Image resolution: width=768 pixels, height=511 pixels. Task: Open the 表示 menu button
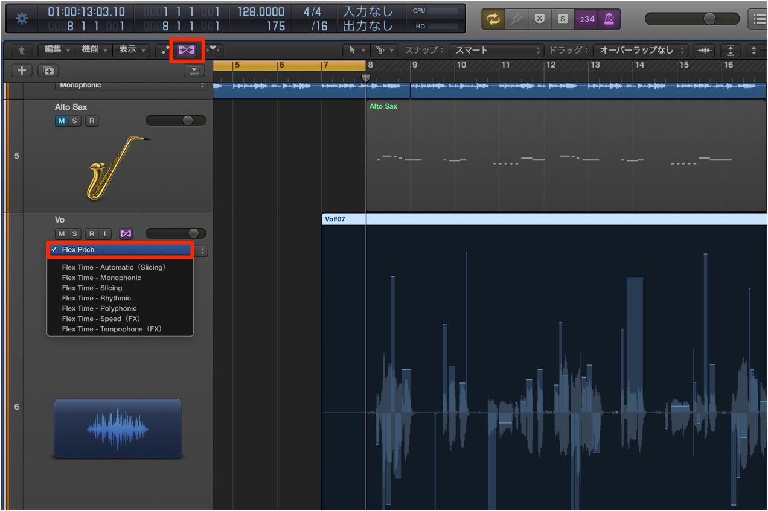tap(131, 50)
